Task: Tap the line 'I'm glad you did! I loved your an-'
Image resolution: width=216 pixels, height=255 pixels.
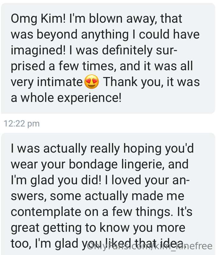Action: pyautogui.click(x=100, y=180)
